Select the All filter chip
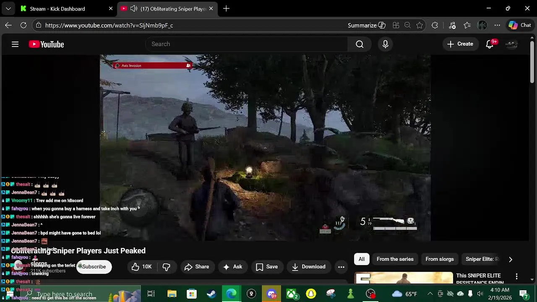537x302 pixels. [362, 259]
